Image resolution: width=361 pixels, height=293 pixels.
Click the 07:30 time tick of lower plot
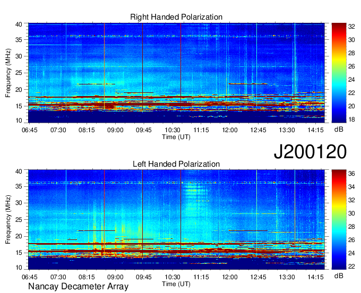pos(58,277)
